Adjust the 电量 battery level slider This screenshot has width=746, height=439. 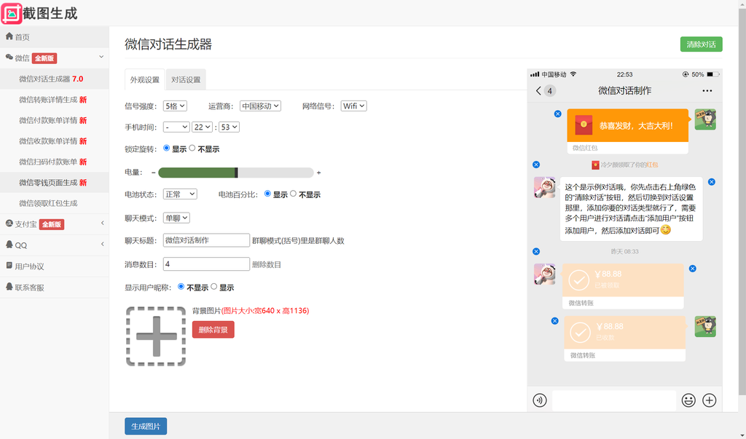236,173
